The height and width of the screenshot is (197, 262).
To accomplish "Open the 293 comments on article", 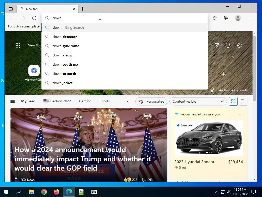I will (147, 180).
